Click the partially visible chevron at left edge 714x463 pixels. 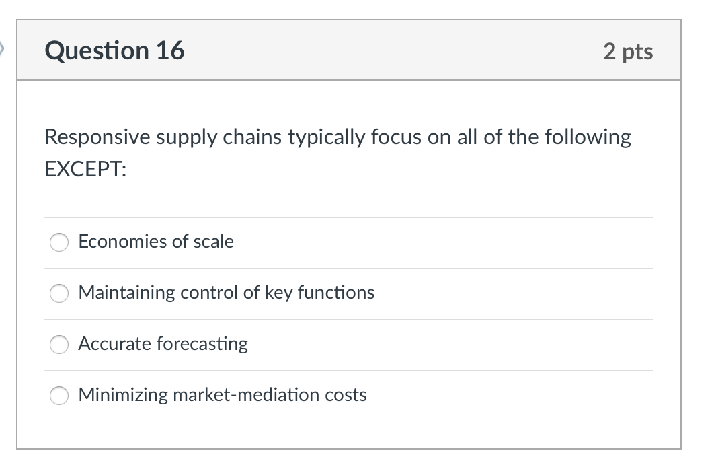(3, 47)
